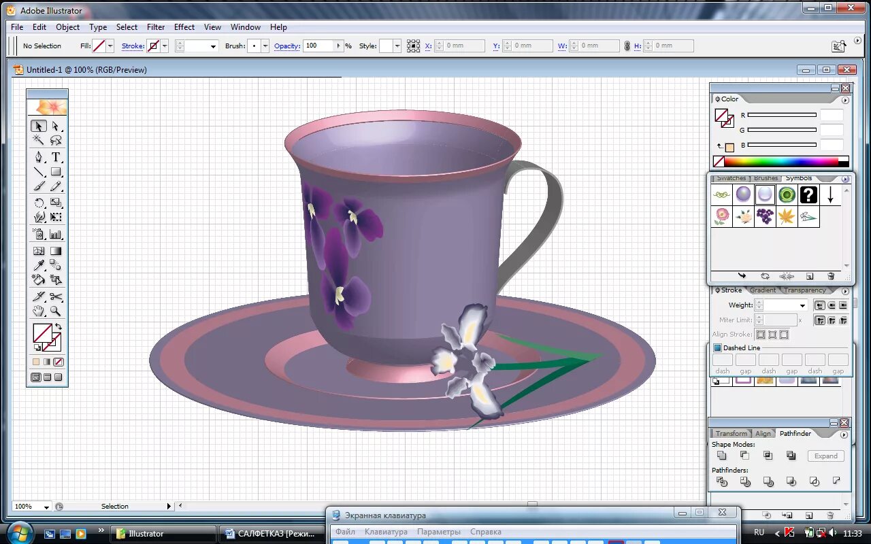This screenshot has height=544, width=871.
Task: Set toolbox paint mode to Color
Action: coord(36,362)
